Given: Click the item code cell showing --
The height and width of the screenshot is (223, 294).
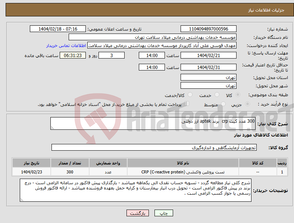Looking at the screenshot, I should point(258,172).
